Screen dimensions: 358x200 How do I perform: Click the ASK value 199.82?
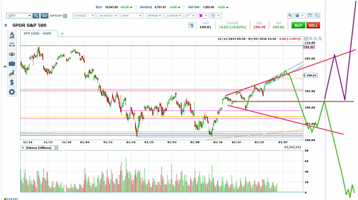(x=278, y=27)
